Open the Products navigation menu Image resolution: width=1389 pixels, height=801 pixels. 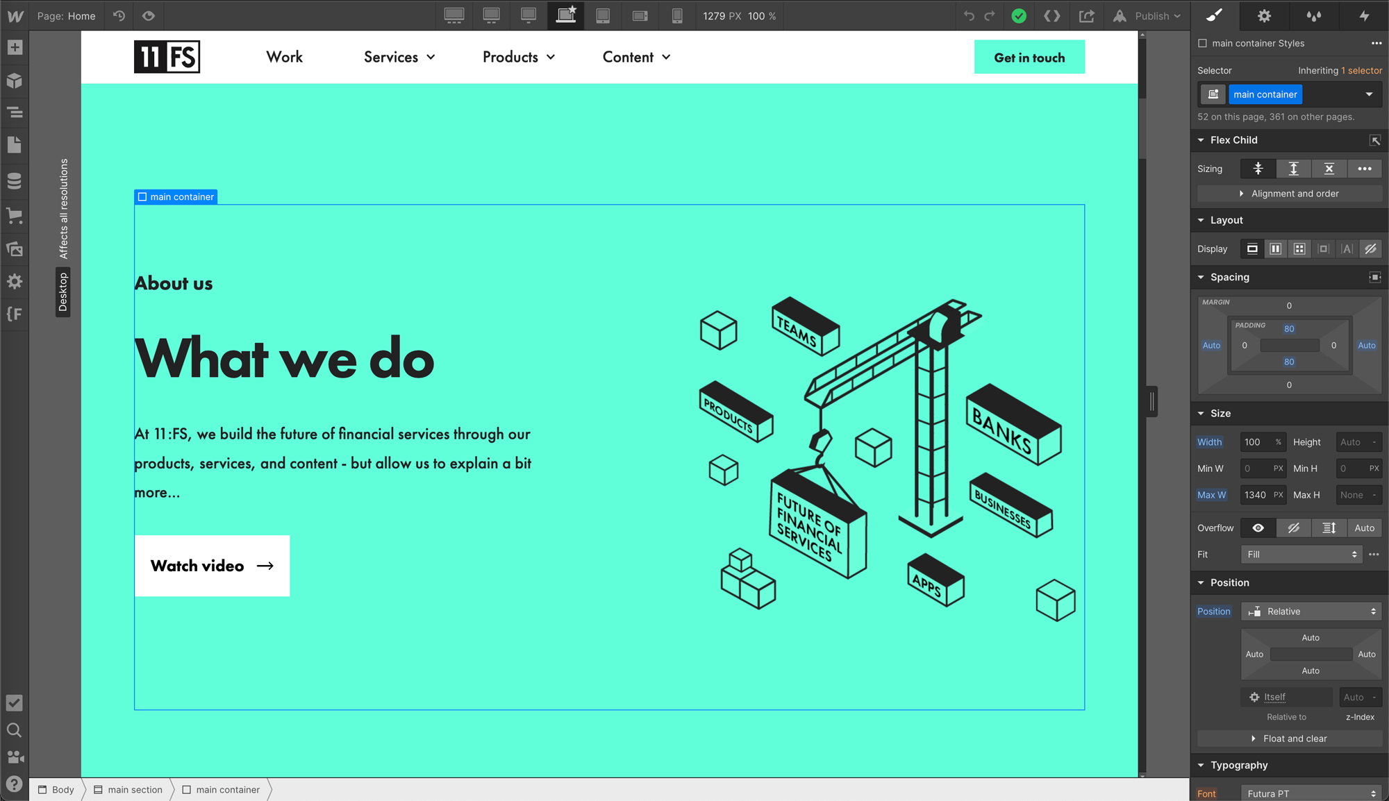click(518, 57)
